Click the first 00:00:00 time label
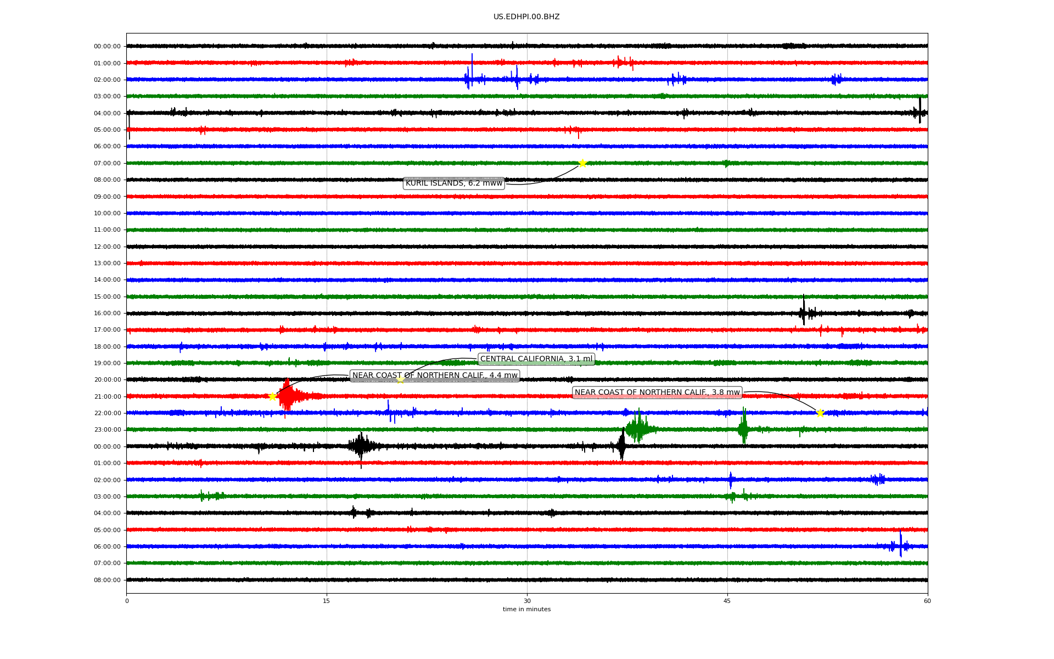This screenshot has width=1054, height=659. (107, 47)
